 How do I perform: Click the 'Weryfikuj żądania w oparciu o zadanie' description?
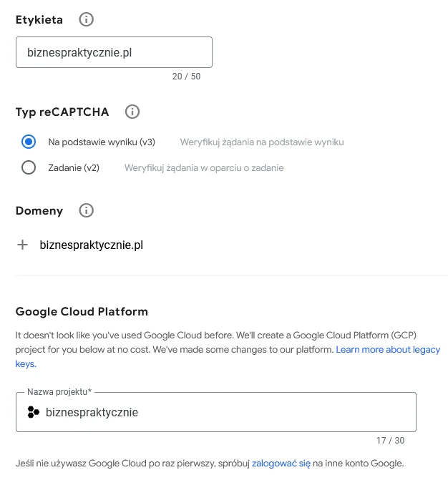click(x=204, y=168)
